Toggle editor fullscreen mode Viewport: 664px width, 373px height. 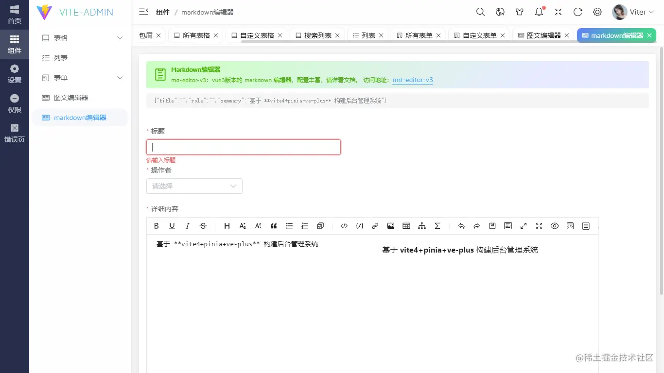point(539,226)
